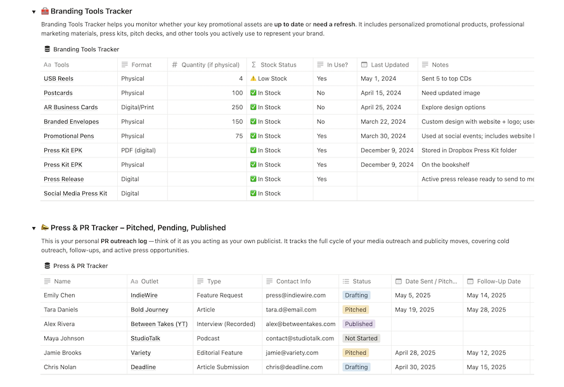Screen dimensions: 564x387
Task: Collapse the Branding Tools Tracker section
Action: coord(34,11)
